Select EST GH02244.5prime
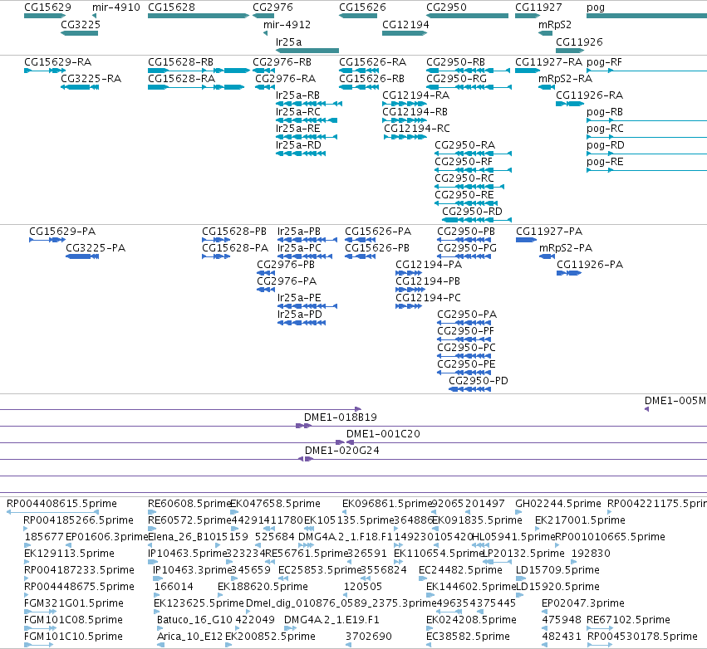The height and width of the screenshot is (649, 707). point(518,511)
